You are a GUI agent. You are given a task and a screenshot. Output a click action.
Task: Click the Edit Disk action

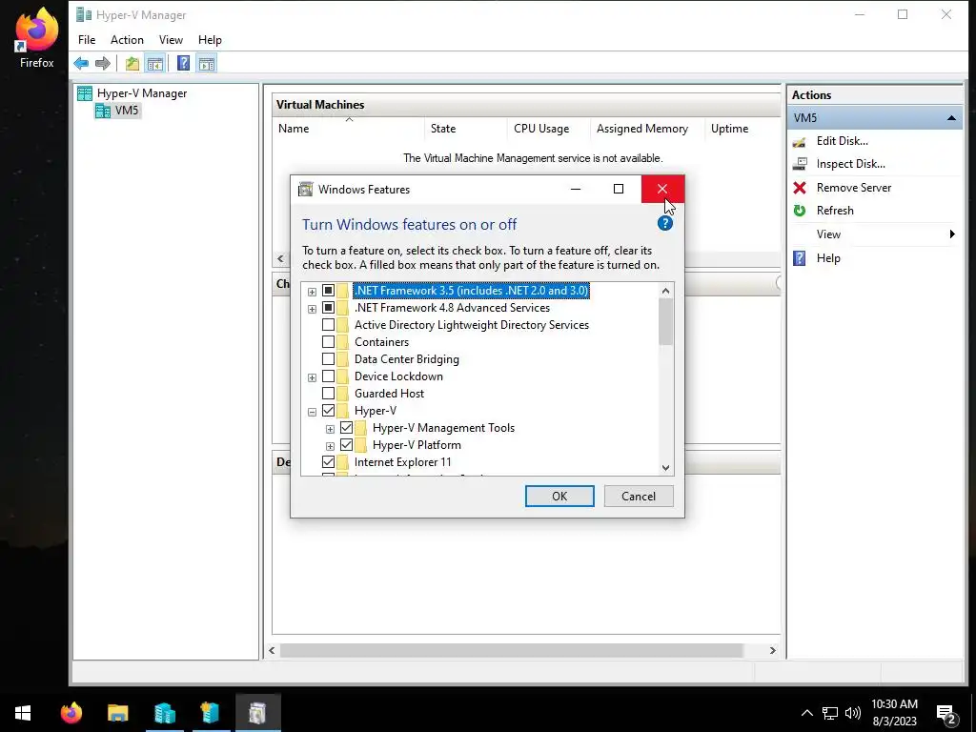coord(843,141)
